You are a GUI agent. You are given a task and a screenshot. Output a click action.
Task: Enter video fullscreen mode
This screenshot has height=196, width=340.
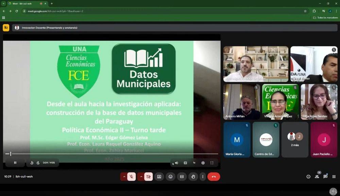(212, 163)
